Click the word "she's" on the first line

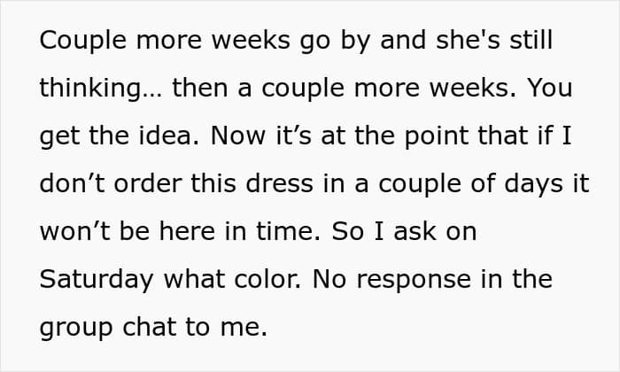tap(468, 40)
